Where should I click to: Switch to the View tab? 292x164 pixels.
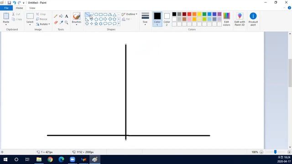(x=32, y=8)
